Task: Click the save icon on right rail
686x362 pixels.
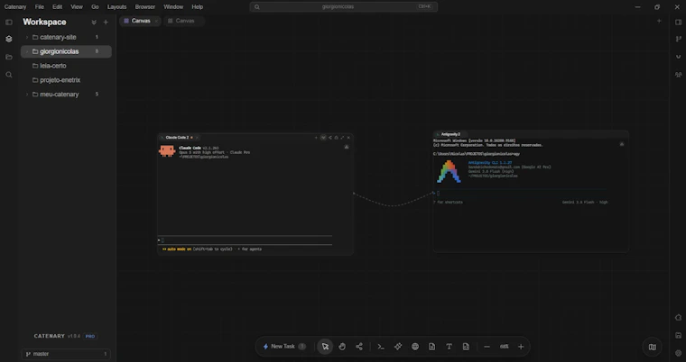Action: 678,335
